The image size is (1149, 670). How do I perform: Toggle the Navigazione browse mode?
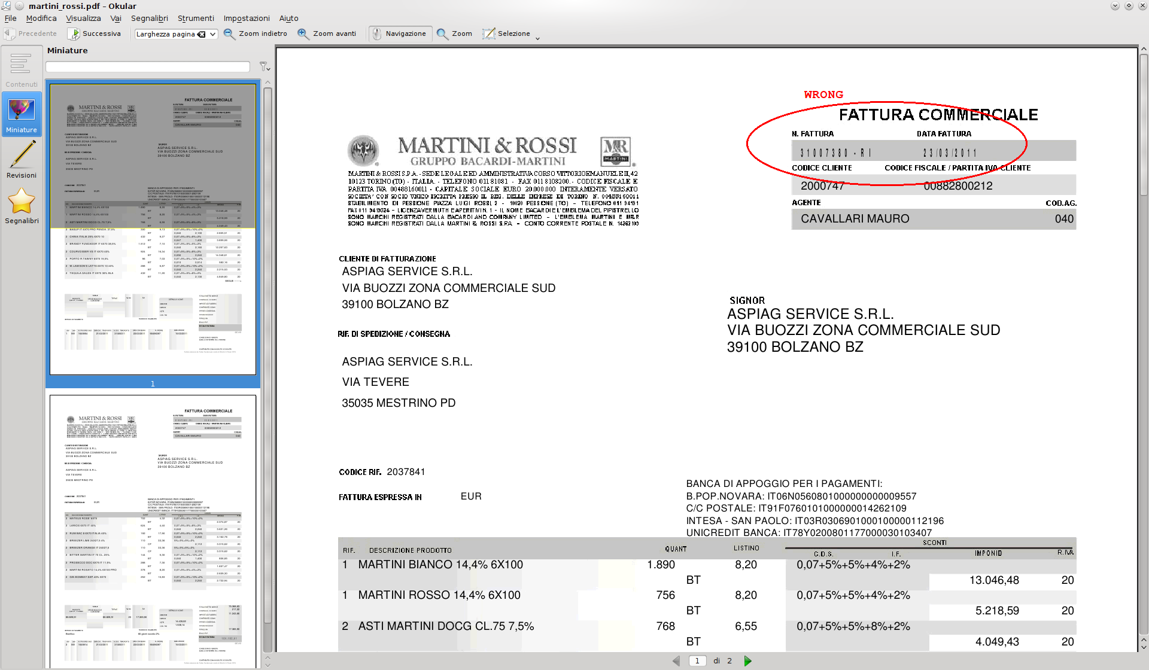tap(399, 34)
